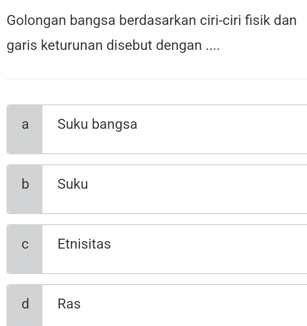
Task: Click the gray letter 'a' badge
Action: click(x=25, y=129)
